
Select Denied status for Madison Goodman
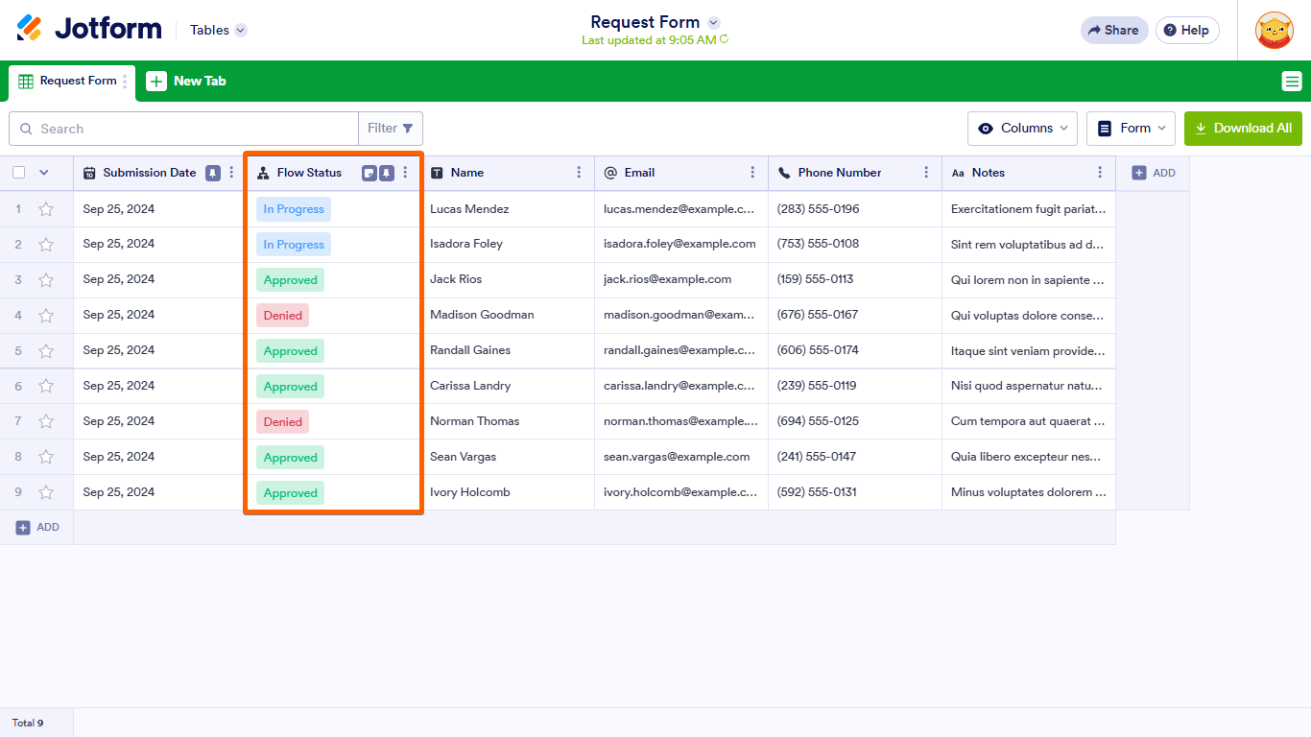[x=283, y=316]
